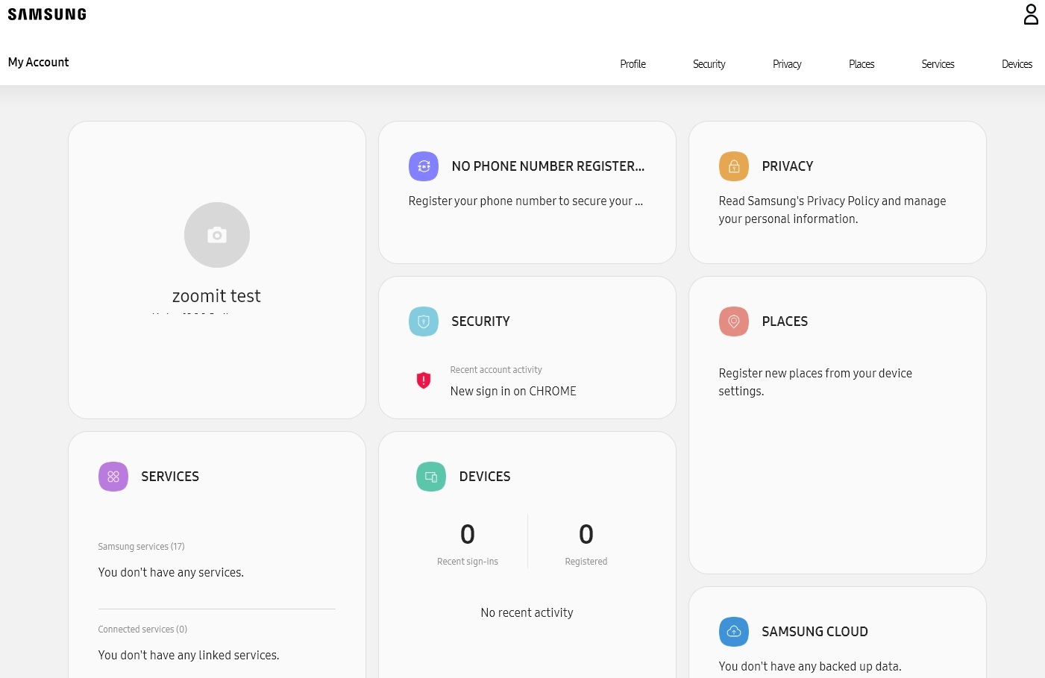The width and height of the screenshot is (1045, 678).
Task: Open the SERVICES card title
Action: pyautogui.click(x=170, y=477)
